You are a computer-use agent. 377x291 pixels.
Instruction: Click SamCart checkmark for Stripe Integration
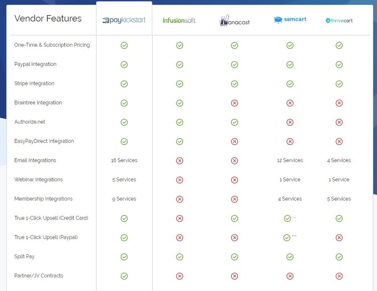tap(290, 84)
